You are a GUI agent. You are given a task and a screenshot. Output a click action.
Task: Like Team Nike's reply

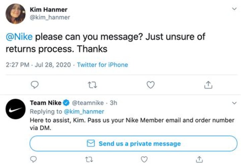(x=144, y=158)
